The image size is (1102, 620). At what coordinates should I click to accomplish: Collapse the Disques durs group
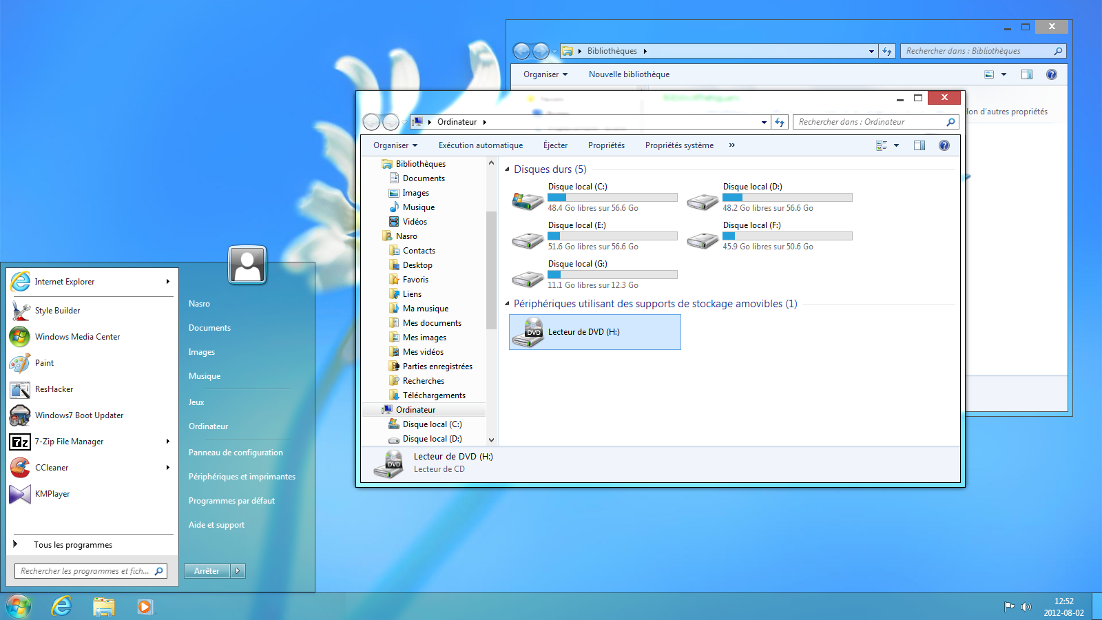click(508, 169)
